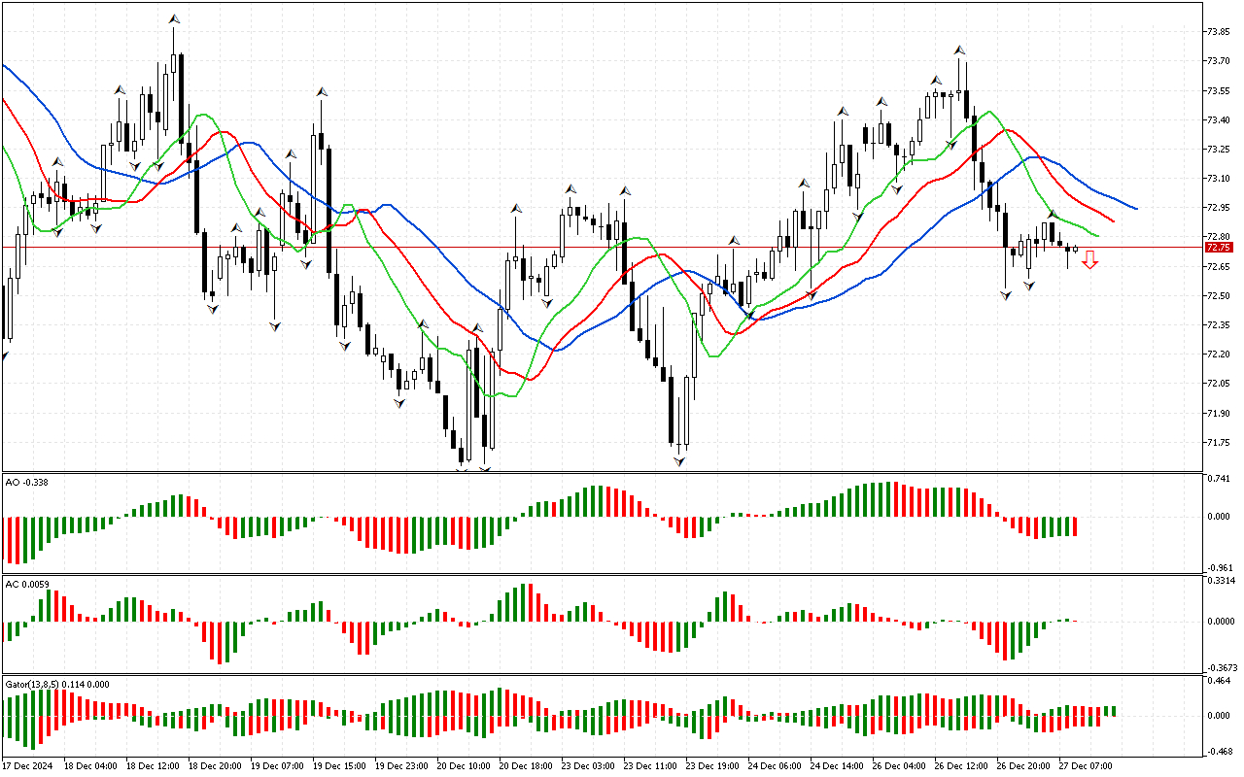The width and height of the screenshot is (1244, 777).
Task: Click the 27 Dec 07:00 time label
Action: 1087,765
